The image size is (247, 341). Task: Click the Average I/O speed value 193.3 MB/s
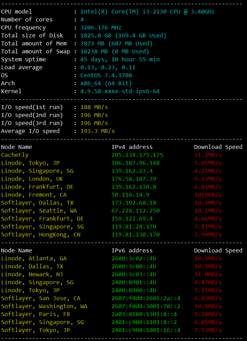point(97,131)
